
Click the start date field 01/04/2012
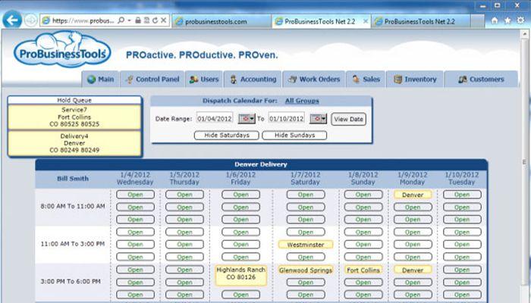[215, 119]
